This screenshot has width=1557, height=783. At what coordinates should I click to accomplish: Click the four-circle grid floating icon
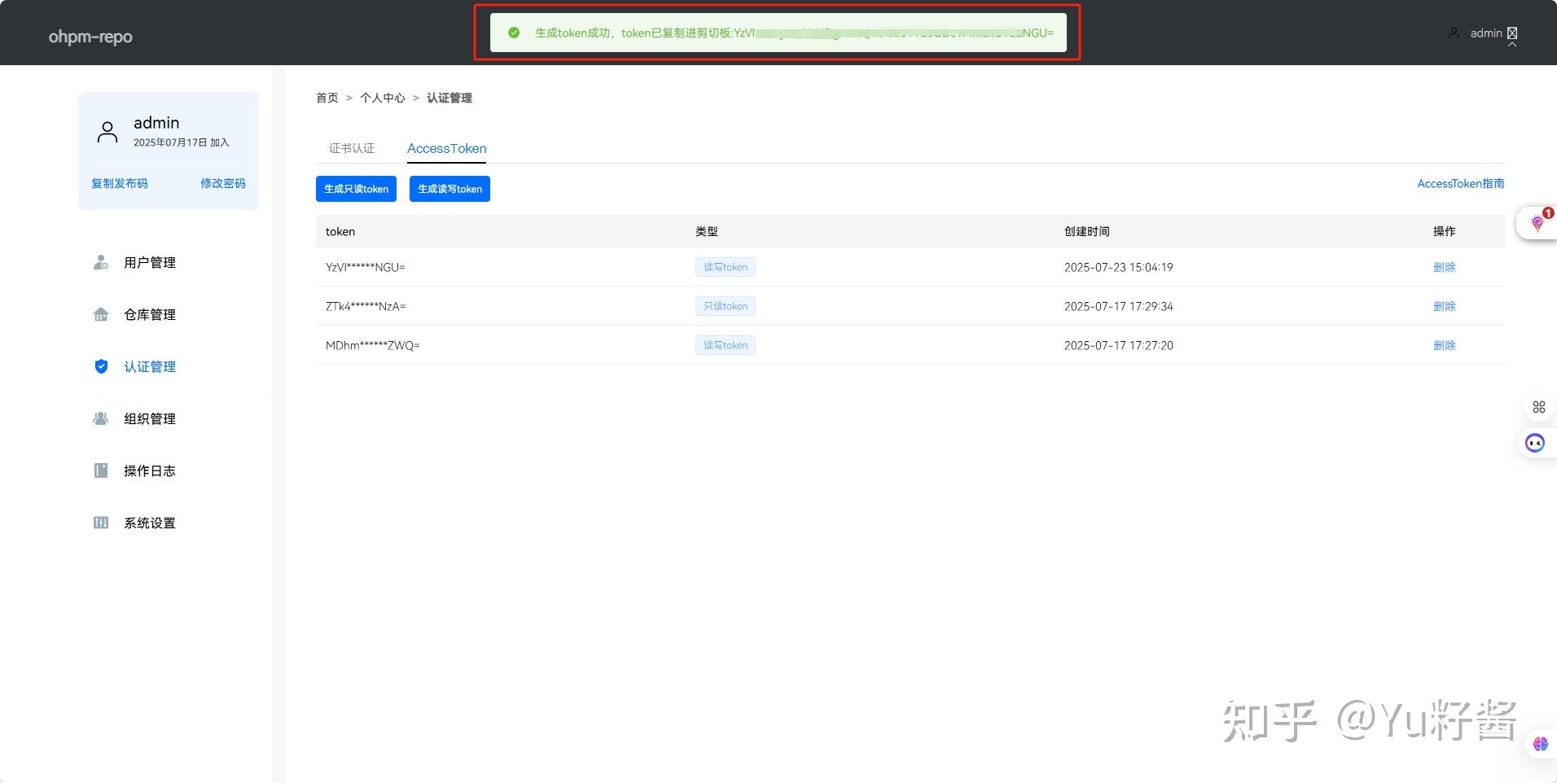point(1539,407)
